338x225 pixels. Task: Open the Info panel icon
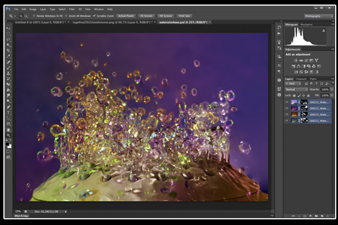[x=279, y=94]
